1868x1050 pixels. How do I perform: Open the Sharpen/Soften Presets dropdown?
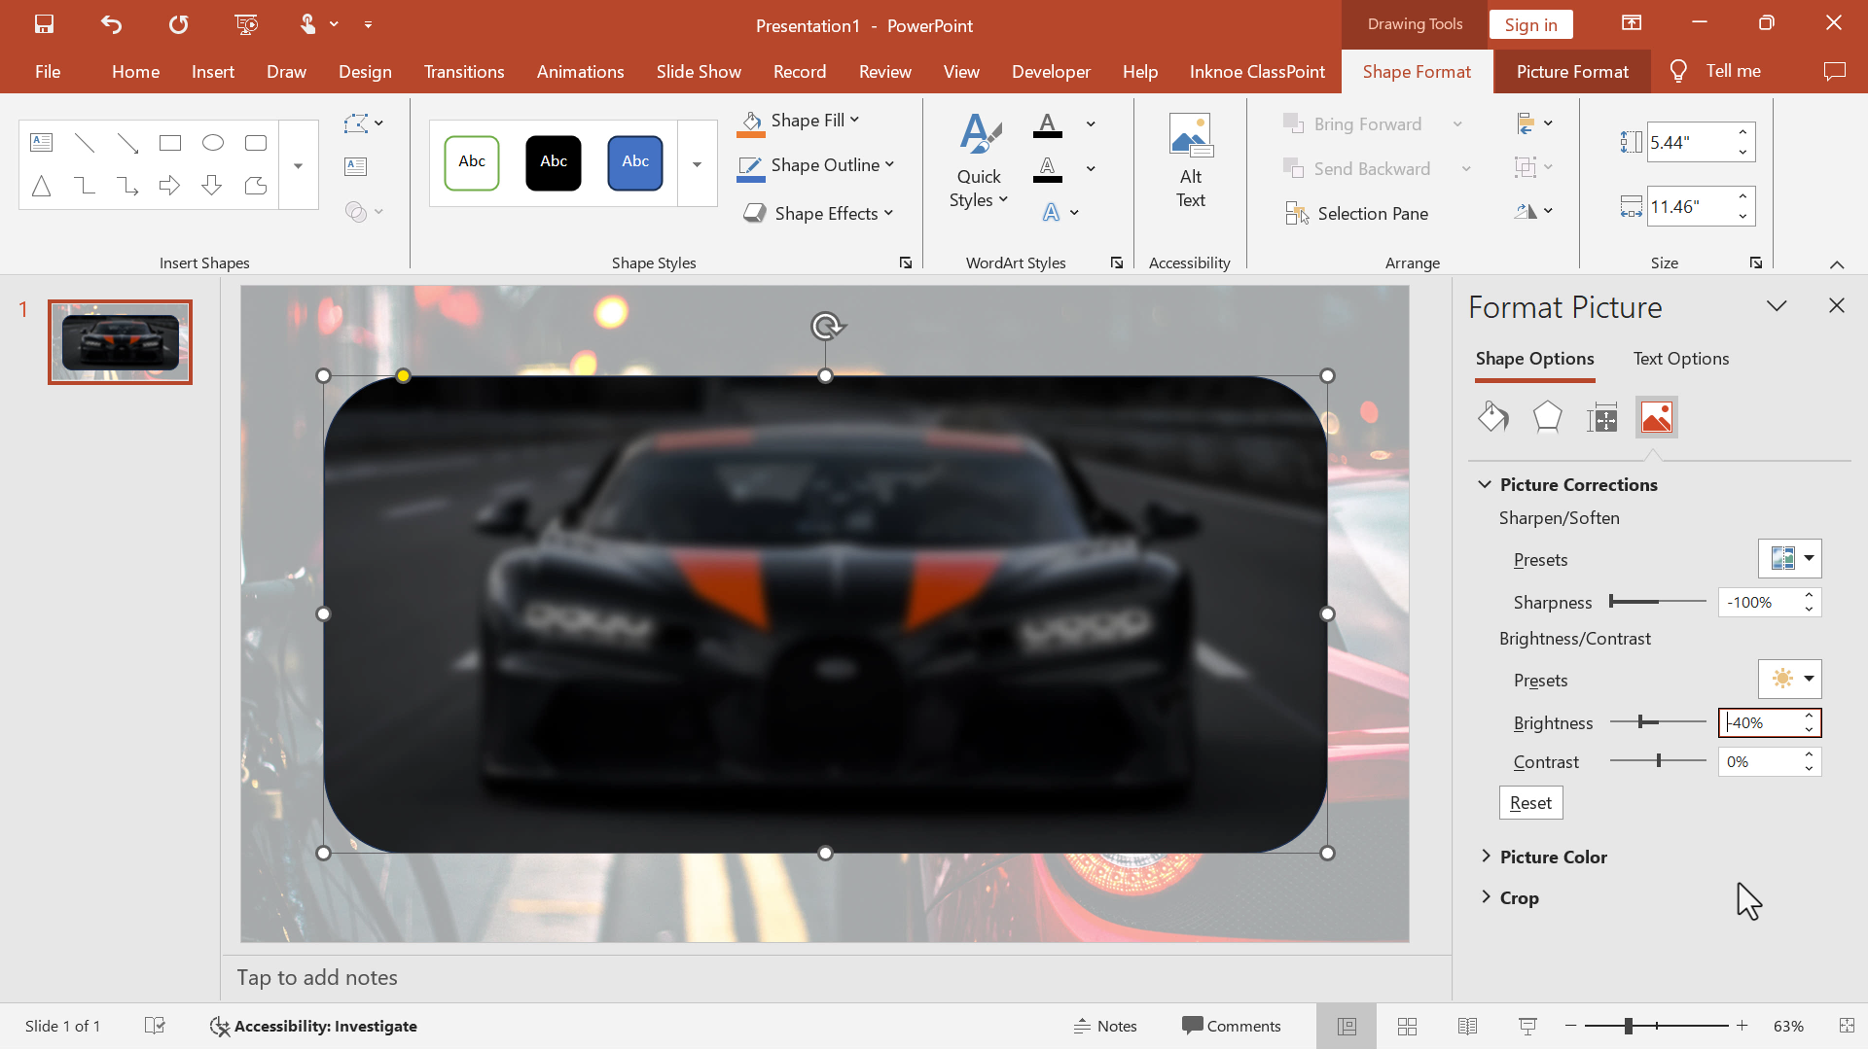click(1790, 558)
